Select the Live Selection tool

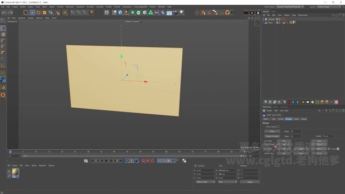(26, 12)
